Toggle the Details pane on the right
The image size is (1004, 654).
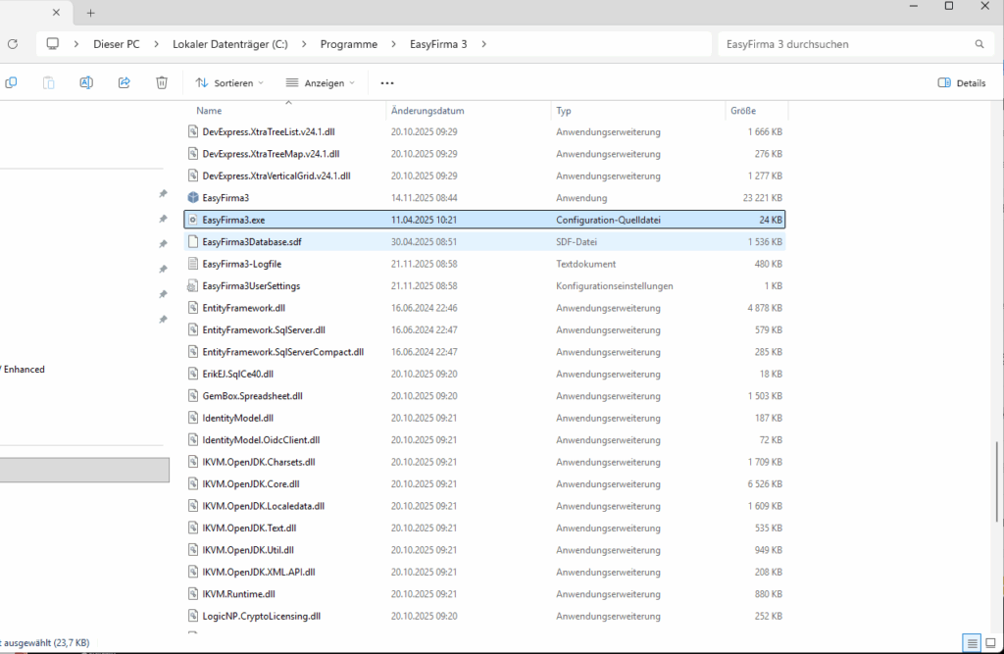coord(961,82)
